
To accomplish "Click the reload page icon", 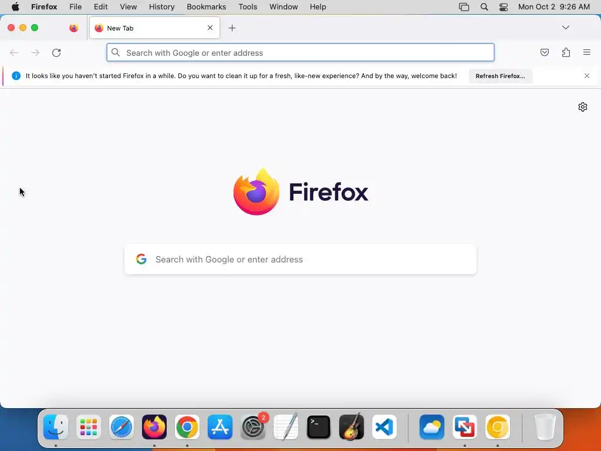I will (56, 52).
